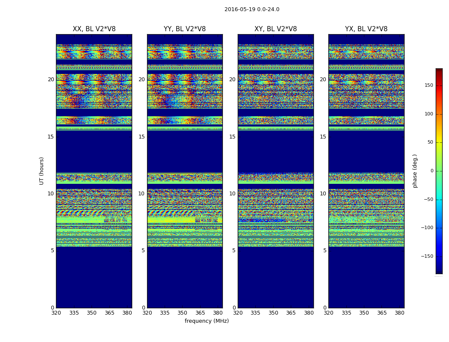This screenshot has height=342, width=449.
Task: Click the "15" hour tick of XY panel
Action: [232, 137]
